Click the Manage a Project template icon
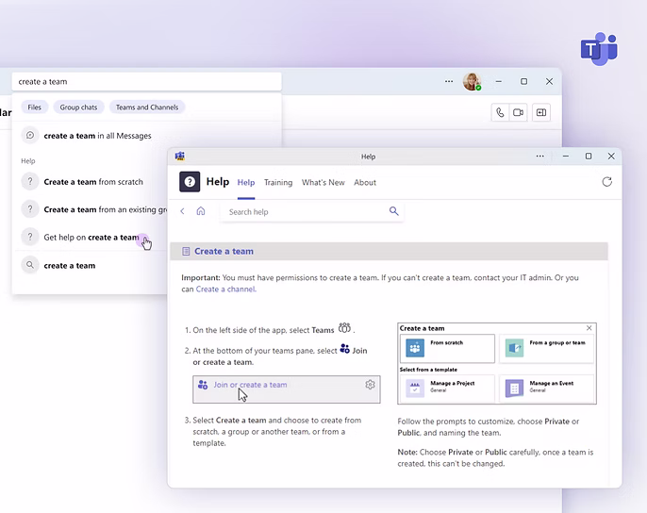This screenshot has height=513, width=647. 415,389
